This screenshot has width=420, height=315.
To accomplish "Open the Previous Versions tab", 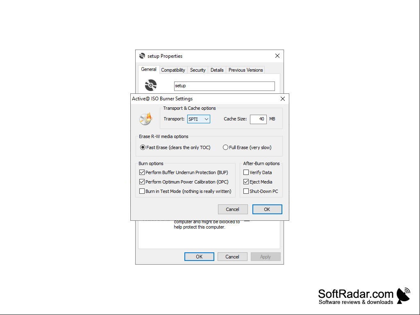I will pos(245,70).
